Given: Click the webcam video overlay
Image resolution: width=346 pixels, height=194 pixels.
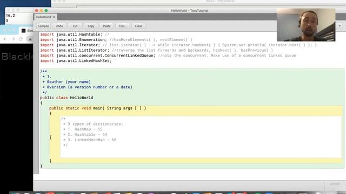Looking at the screenshot, I should pyautogui.click(x=306, y=25).
